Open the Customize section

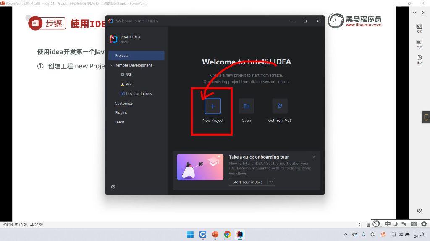(124, 103)
